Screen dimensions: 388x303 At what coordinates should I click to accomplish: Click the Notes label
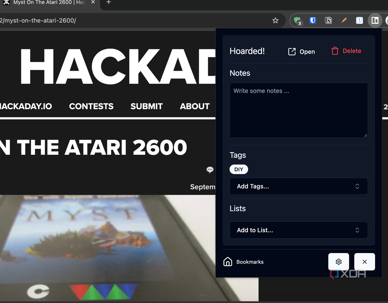tap(240, 73)
